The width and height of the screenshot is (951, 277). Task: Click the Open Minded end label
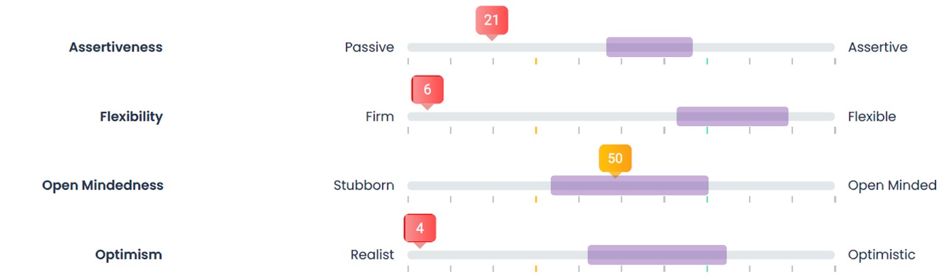pyautogui.click(x=892, y=185)
